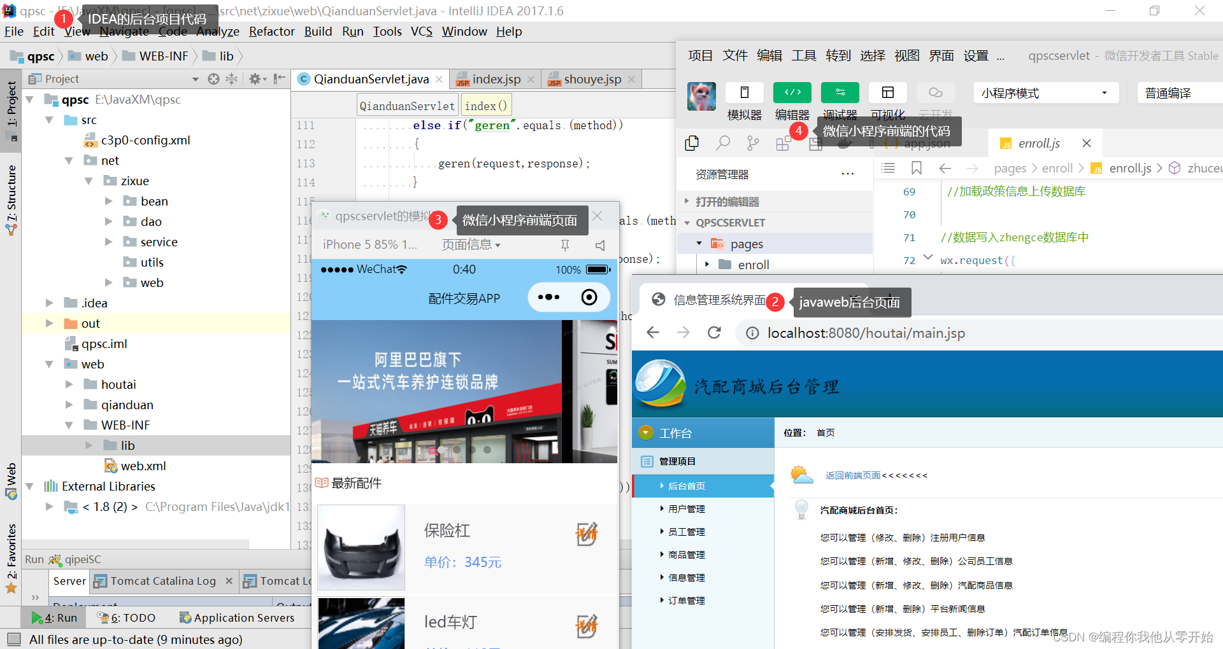This screenshot has height=649, width=1223.
Task: Open the Refactor menu in IntelliJ
Action: (271, 31)
